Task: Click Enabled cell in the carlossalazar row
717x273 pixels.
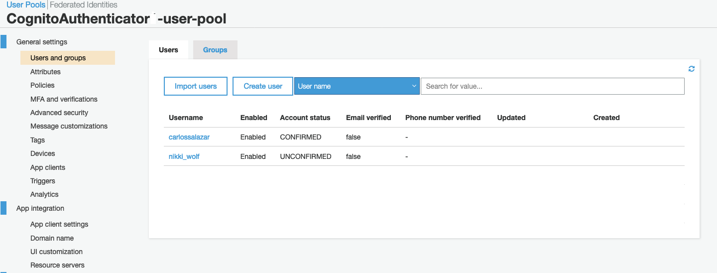Action: coord(253,137)
